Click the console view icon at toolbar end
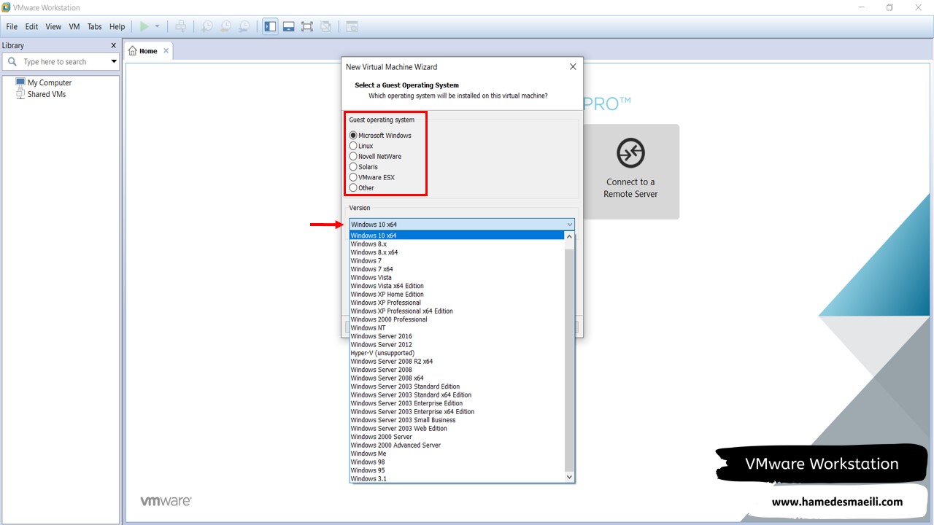Image resolution: width=934 pixels, height=525 pixels. pos(352,26)
